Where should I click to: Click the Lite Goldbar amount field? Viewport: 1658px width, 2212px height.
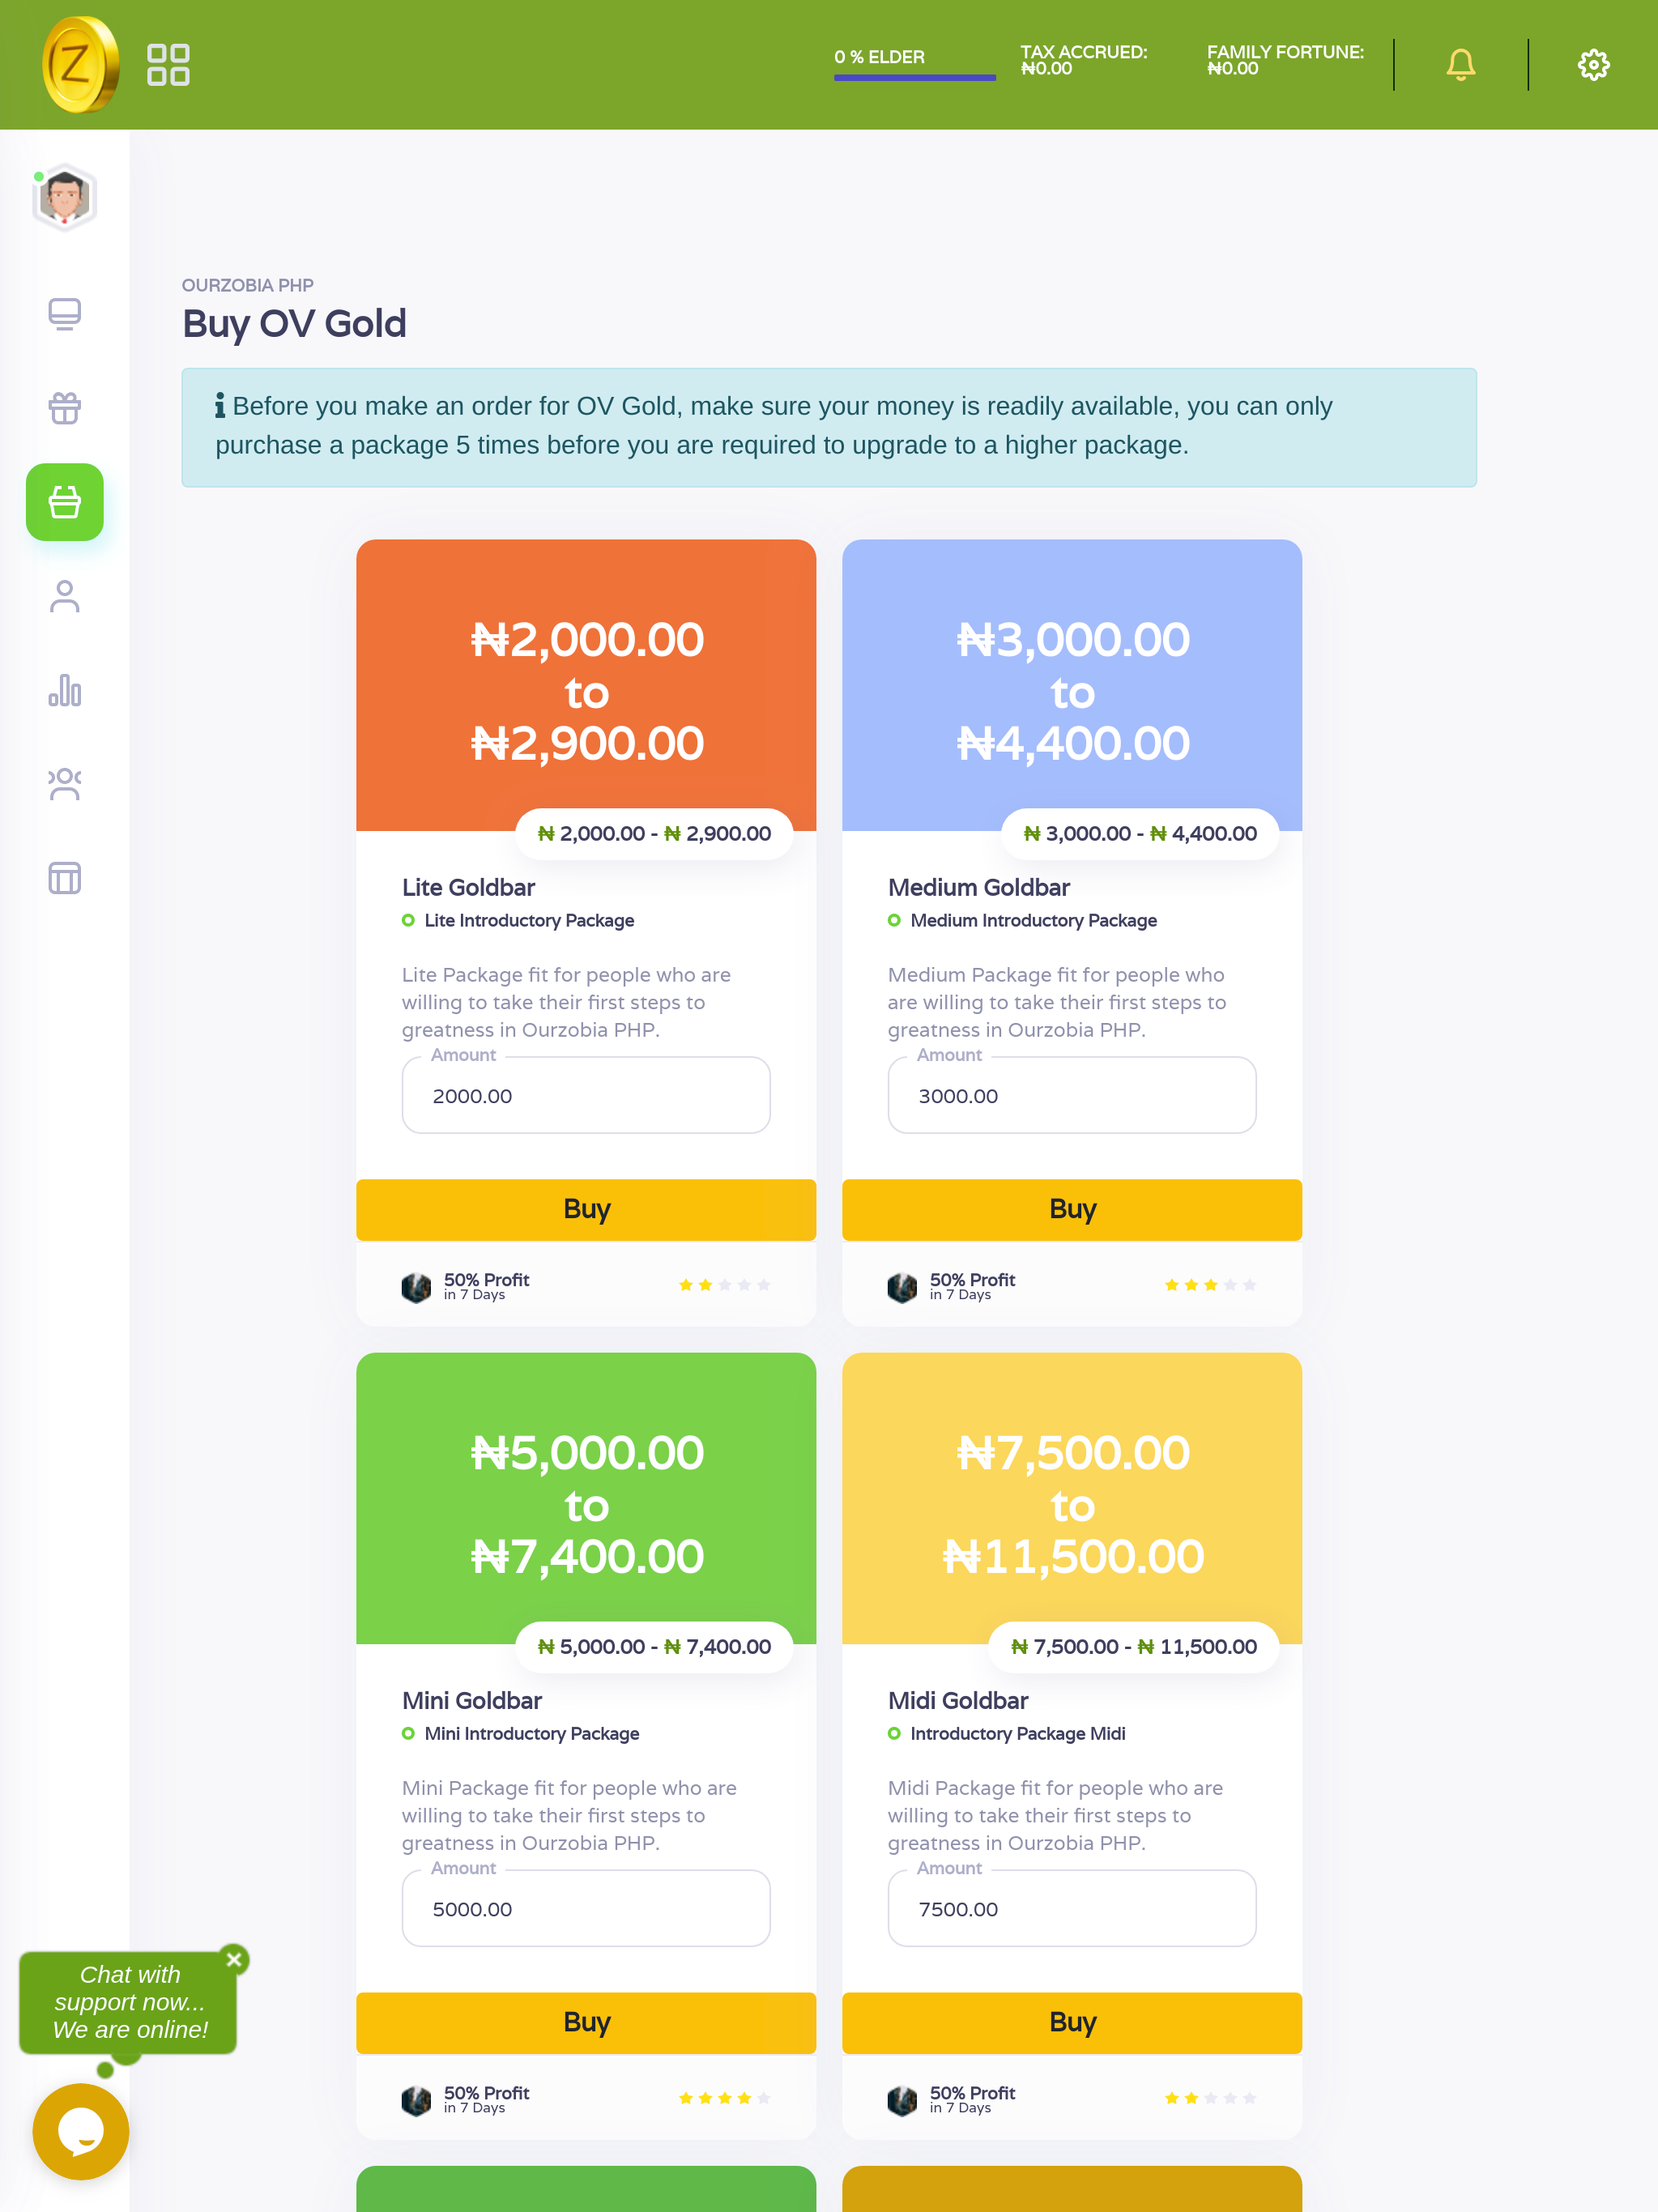coord(586,1095)
